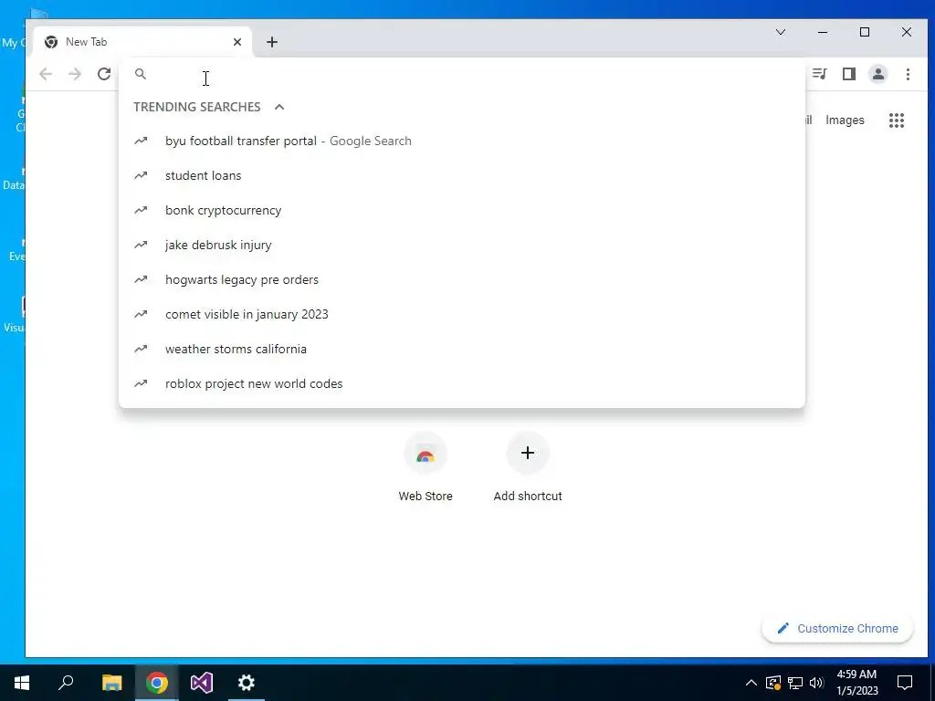Select the New Tab tab

(142, 42)
